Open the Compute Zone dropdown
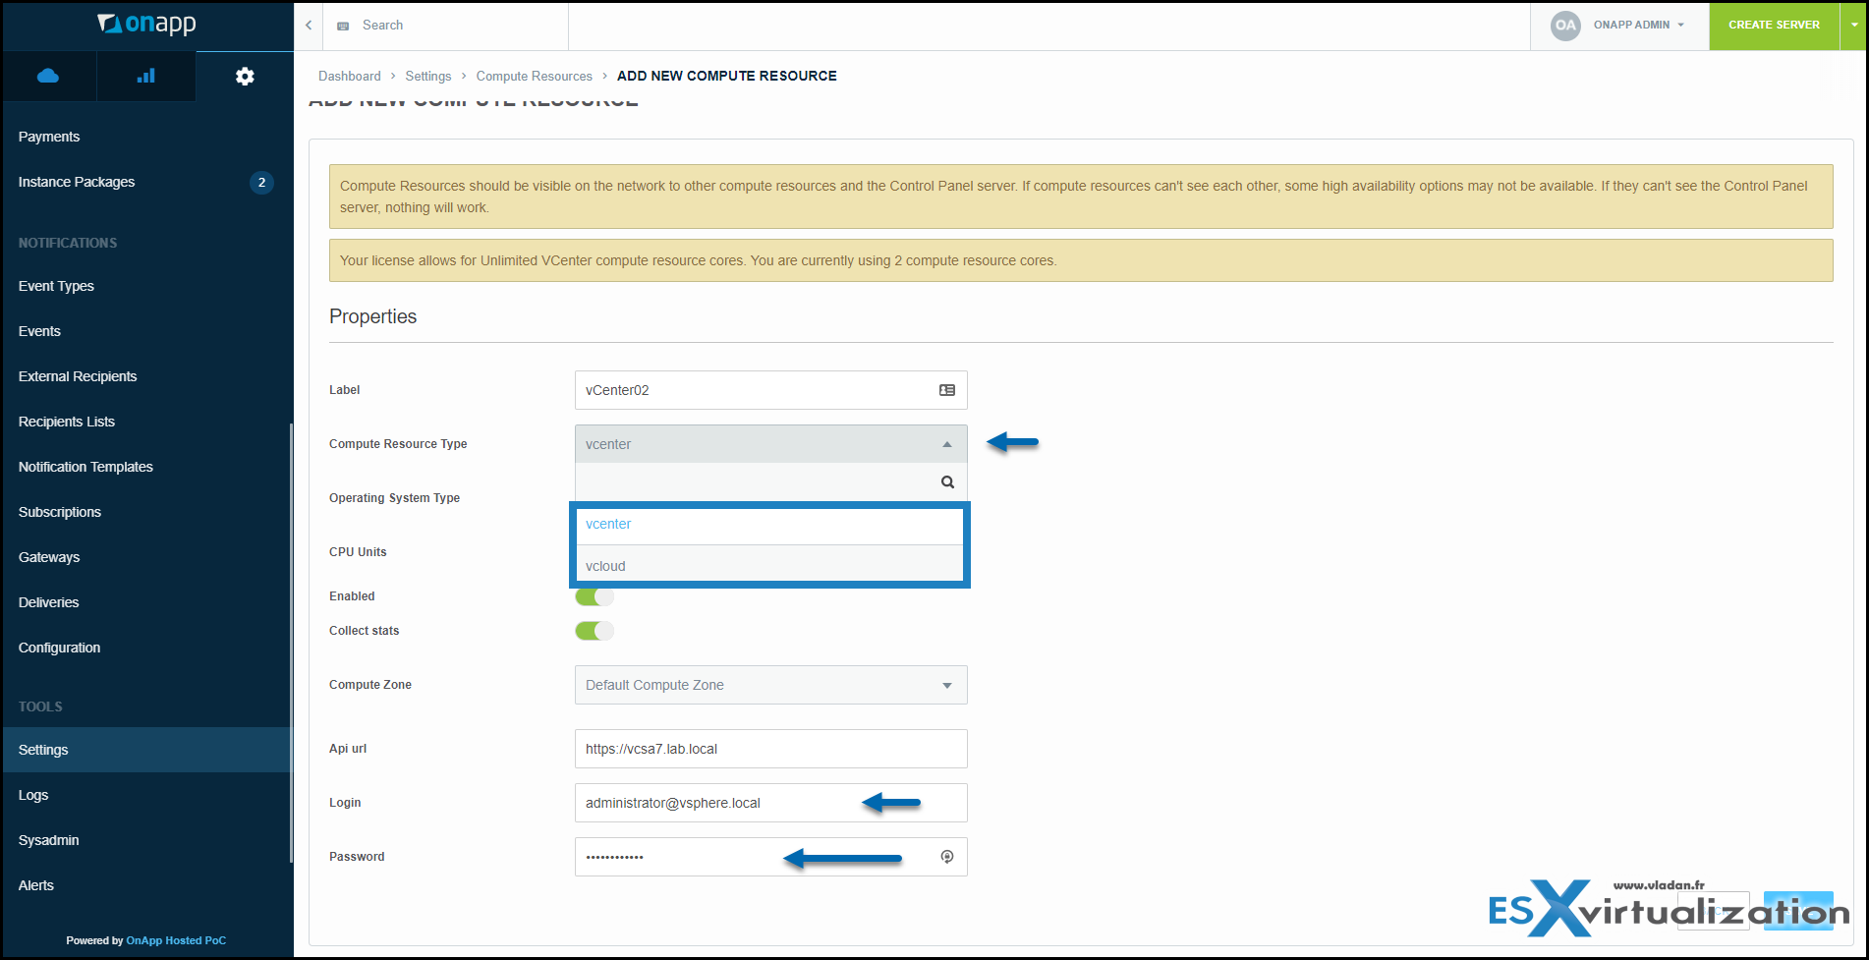The image size is (1869, 960). [x=771, y=685]
